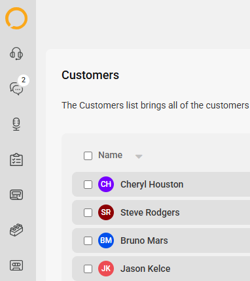Image resolution: width=250 pixels, height=281 pixels.
Task: Tick the checkbox next to Jason Kelce
Action: [x=88, y=269]
